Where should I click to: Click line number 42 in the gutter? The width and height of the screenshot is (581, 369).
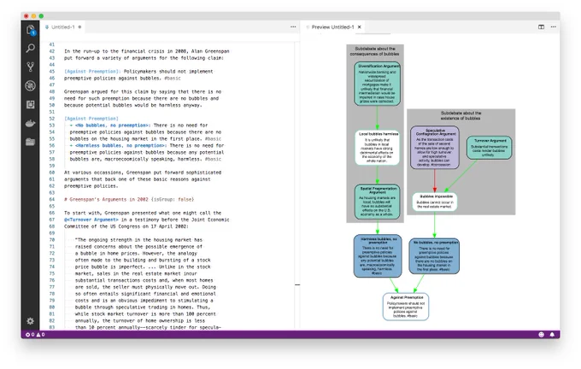(x=51, y=51)
